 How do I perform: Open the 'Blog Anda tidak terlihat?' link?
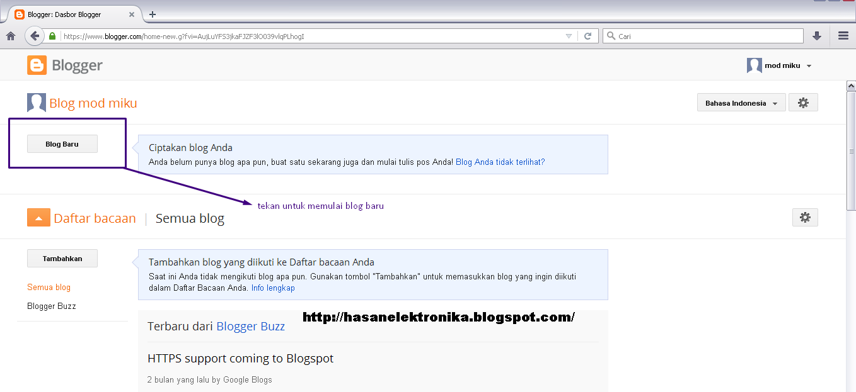click(500, 162)
